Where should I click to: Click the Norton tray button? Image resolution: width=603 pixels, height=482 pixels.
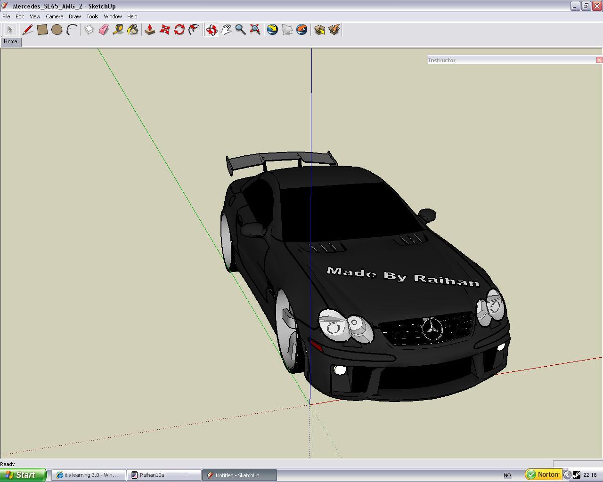click(543, 474)
